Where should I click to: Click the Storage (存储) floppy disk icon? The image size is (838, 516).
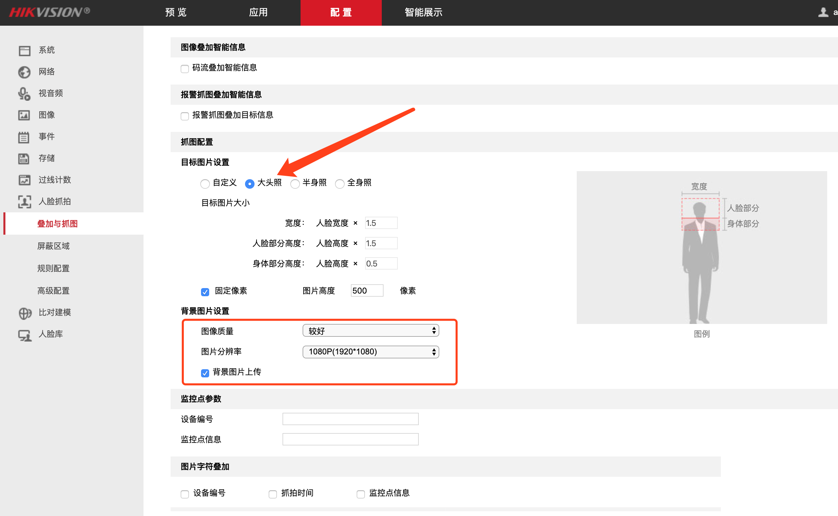24,158
